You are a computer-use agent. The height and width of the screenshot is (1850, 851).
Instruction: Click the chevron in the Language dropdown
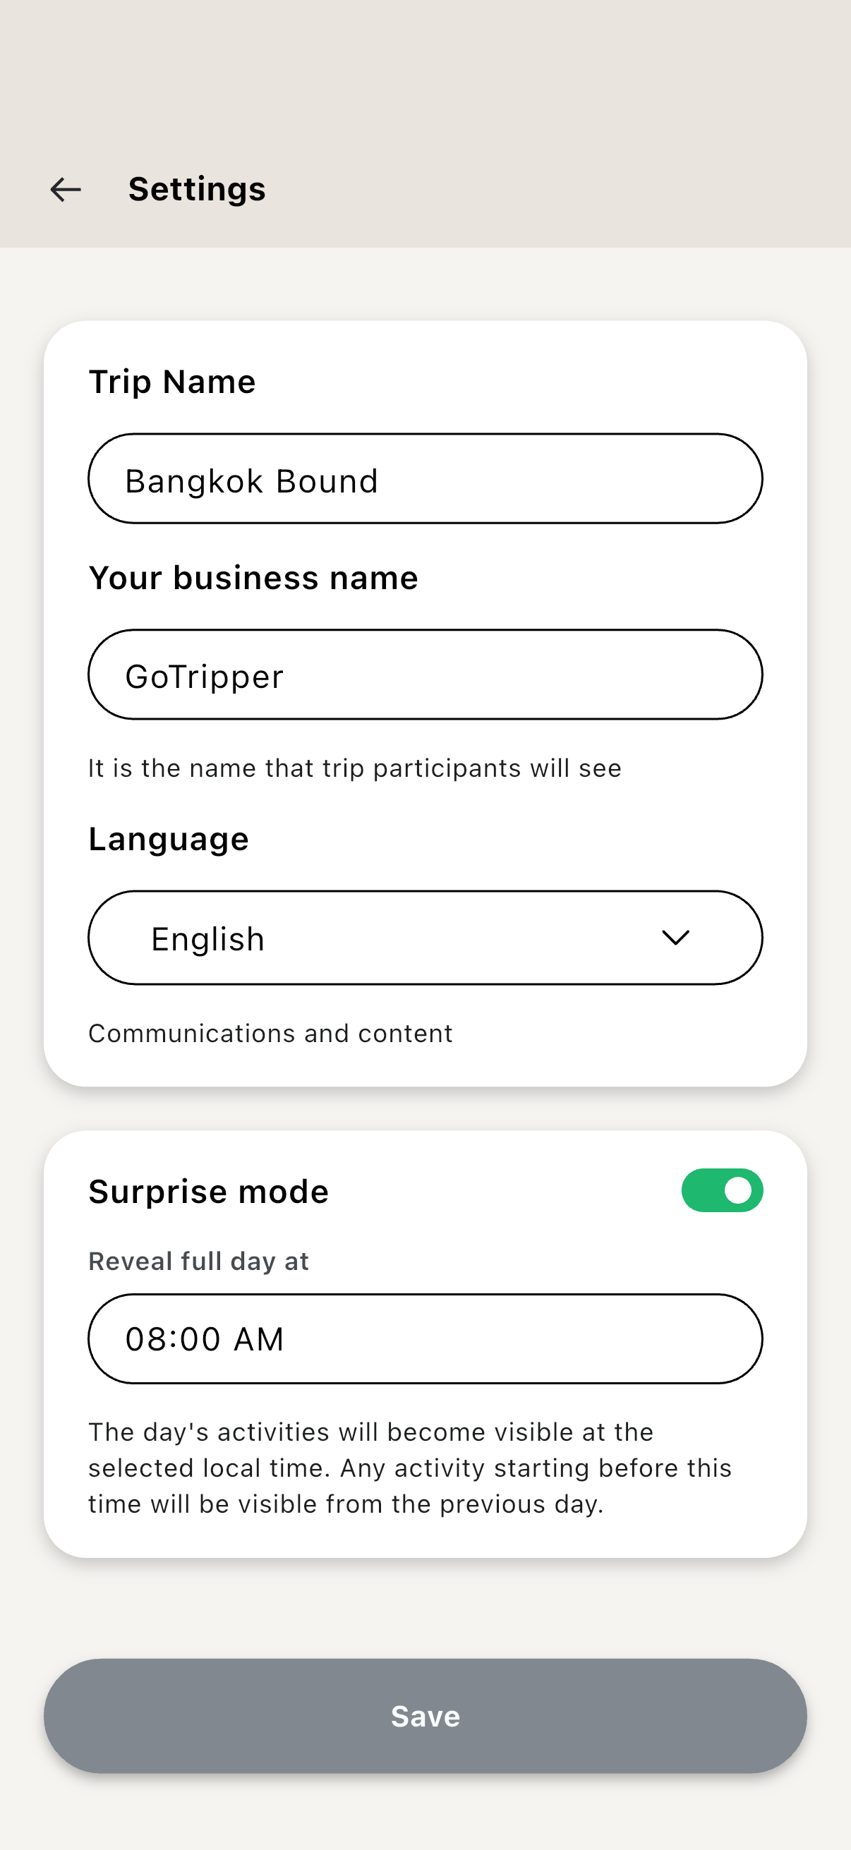coord(675,938)
